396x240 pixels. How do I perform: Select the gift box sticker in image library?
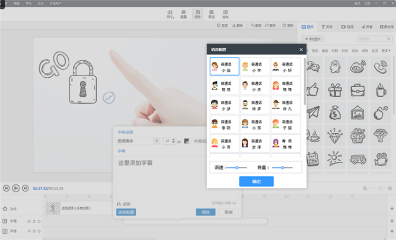click(335, 90)
